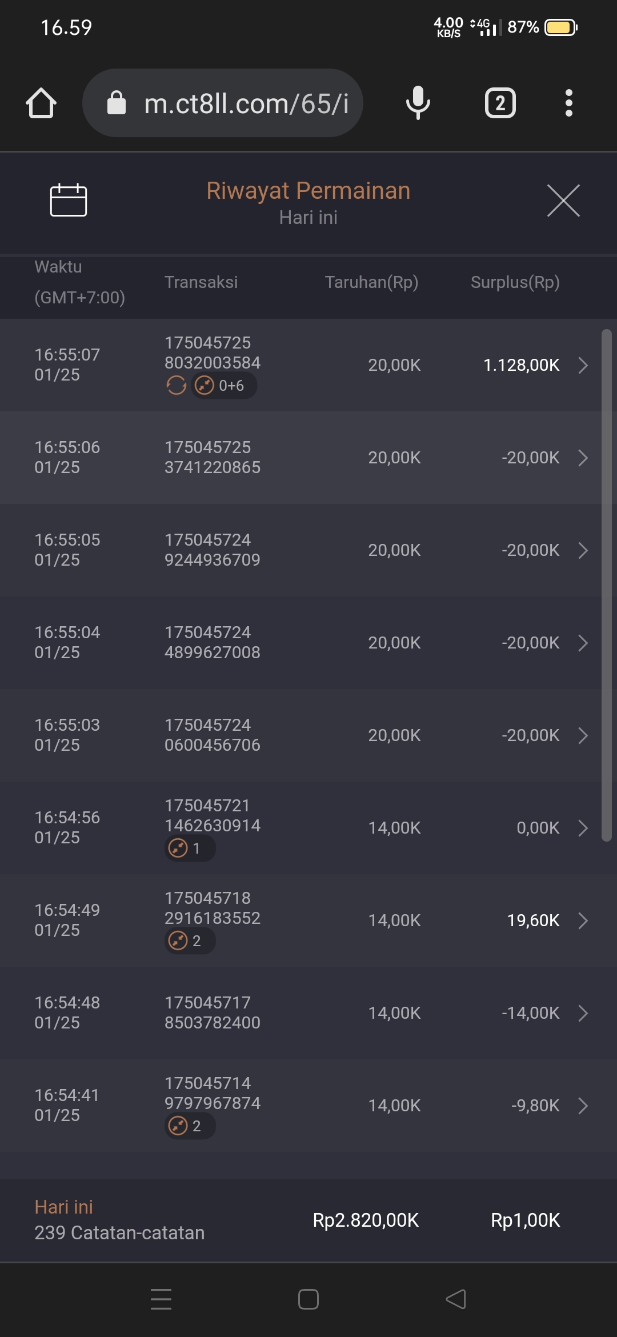Open the calendar date picker icon
Screen dimensions: 617x1337
(69, 200)
